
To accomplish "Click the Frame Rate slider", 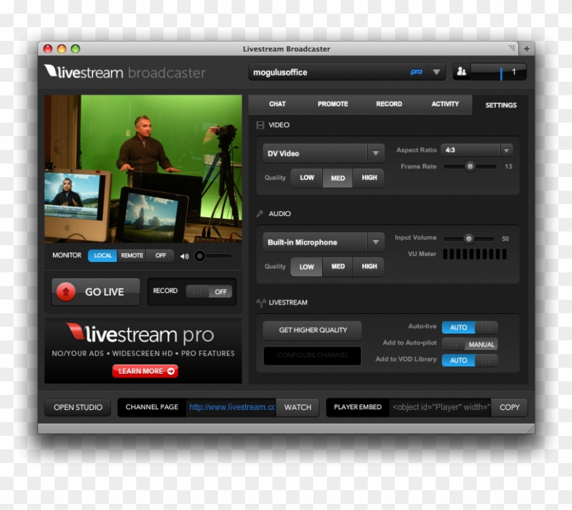I will [x=470, y=167].
